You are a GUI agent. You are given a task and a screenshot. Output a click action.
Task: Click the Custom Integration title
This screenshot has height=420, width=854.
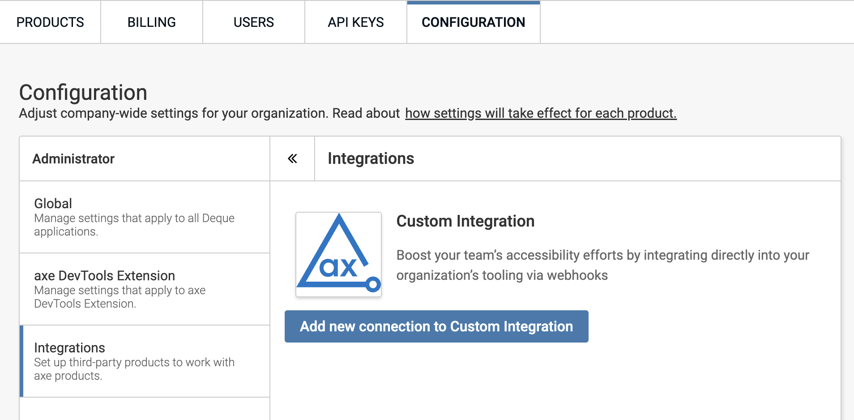[465, 221]
